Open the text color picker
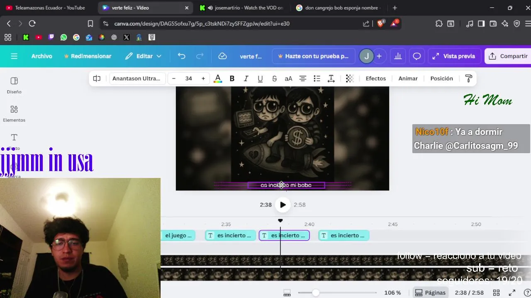Viewport: 531px width, 298px height. click(218, 79)
